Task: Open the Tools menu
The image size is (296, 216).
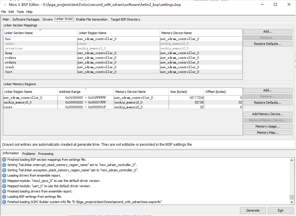Action: 20,11
